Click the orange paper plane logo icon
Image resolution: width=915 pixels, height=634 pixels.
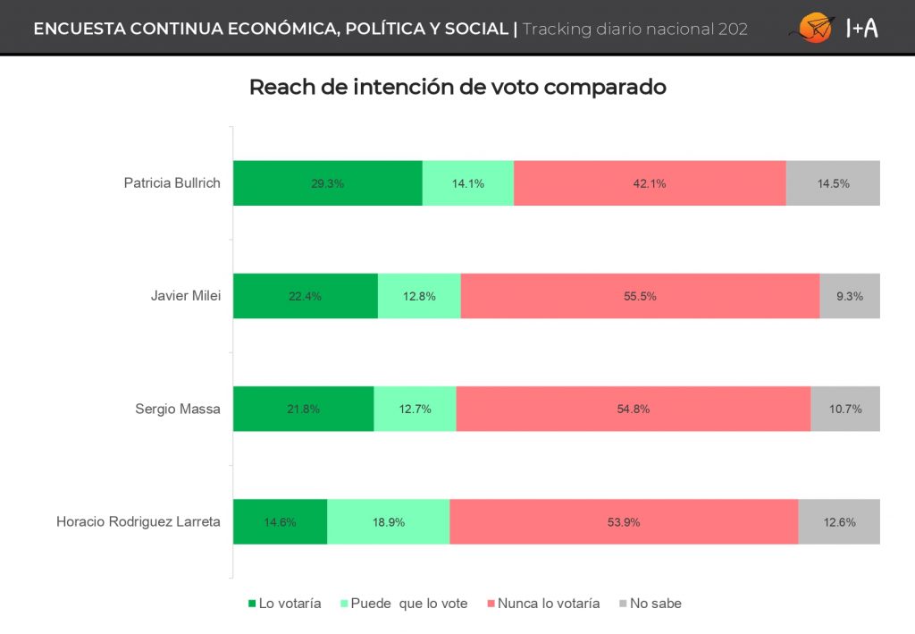tap(813, 28)
